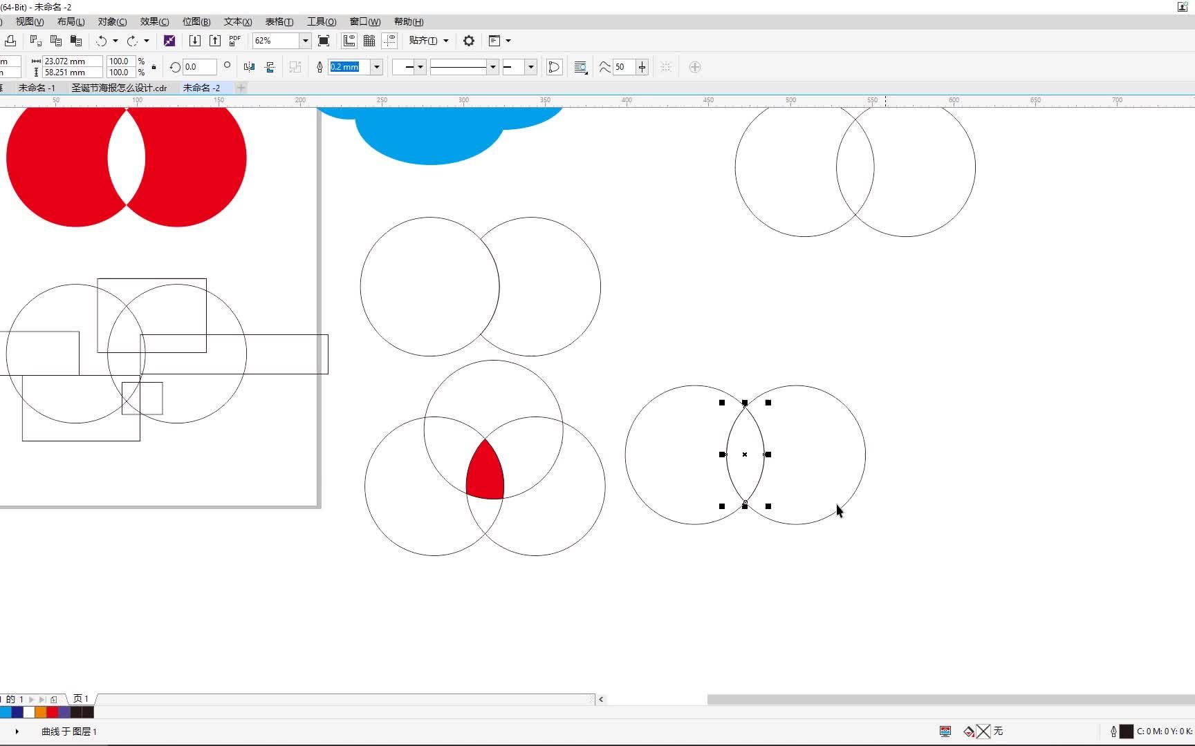Image resolution: width=1195 pixels, height=746 pixels.
Task: Click the Print icon
Action: click(10, 41)
